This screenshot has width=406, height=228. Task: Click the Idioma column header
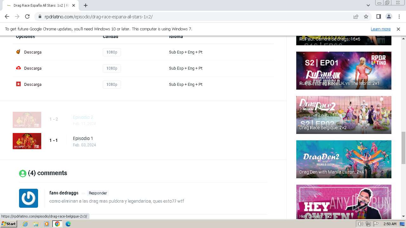click(x=176, y=37)
